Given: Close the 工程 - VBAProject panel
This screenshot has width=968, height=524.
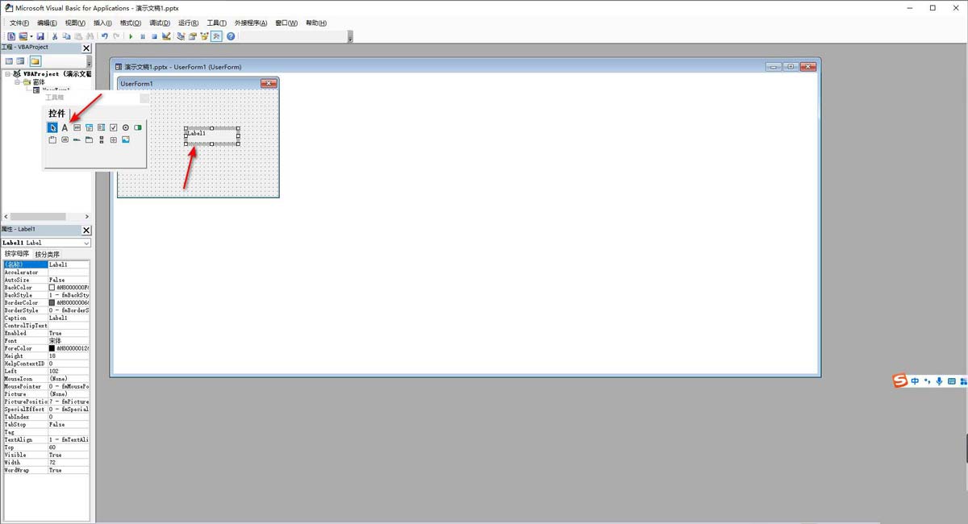Looking at the screenshot, I should click(x=86, y=48).
